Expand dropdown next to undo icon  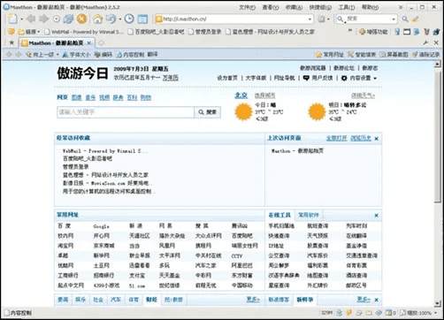point(120,19)
